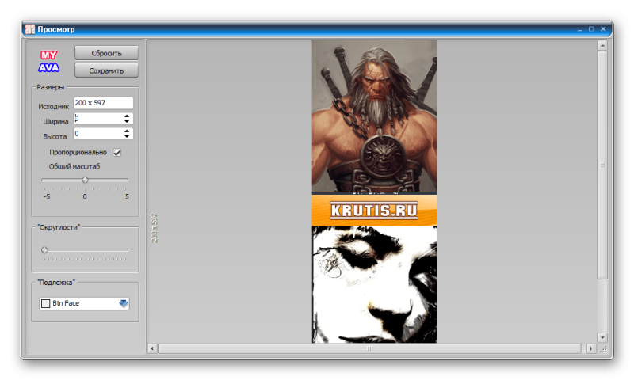Click the vertical 200 x 597 size label

click(x=154, y=228)
